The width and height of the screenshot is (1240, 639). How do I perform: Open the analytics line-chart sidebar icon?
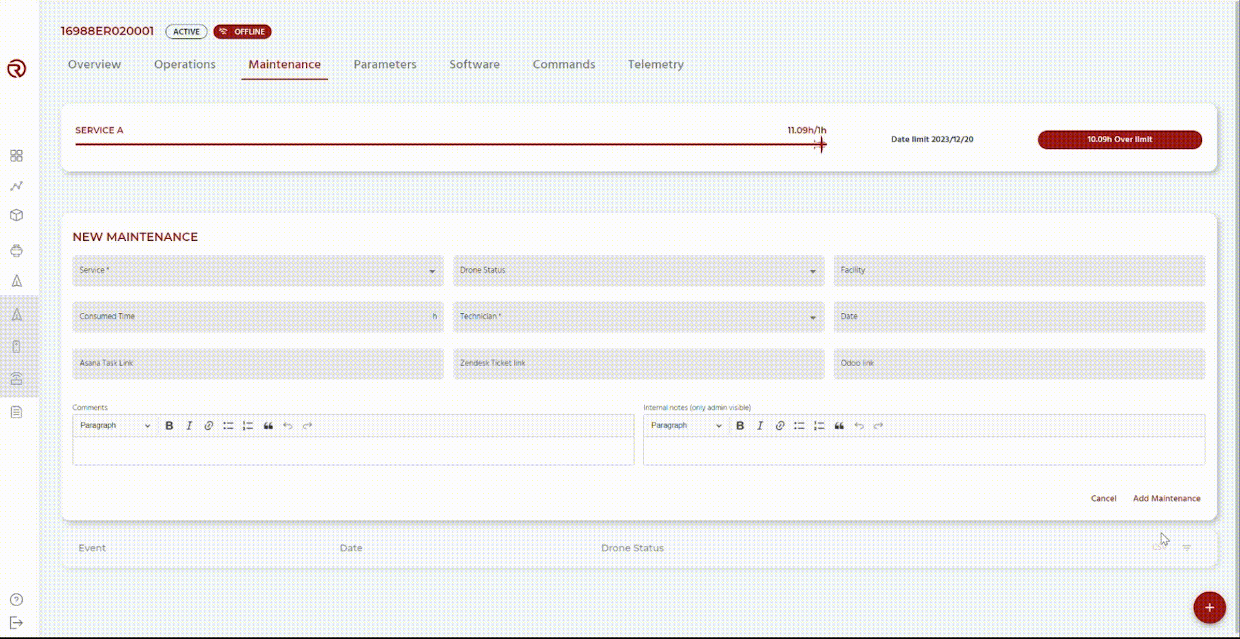click(x=17, y=186)
